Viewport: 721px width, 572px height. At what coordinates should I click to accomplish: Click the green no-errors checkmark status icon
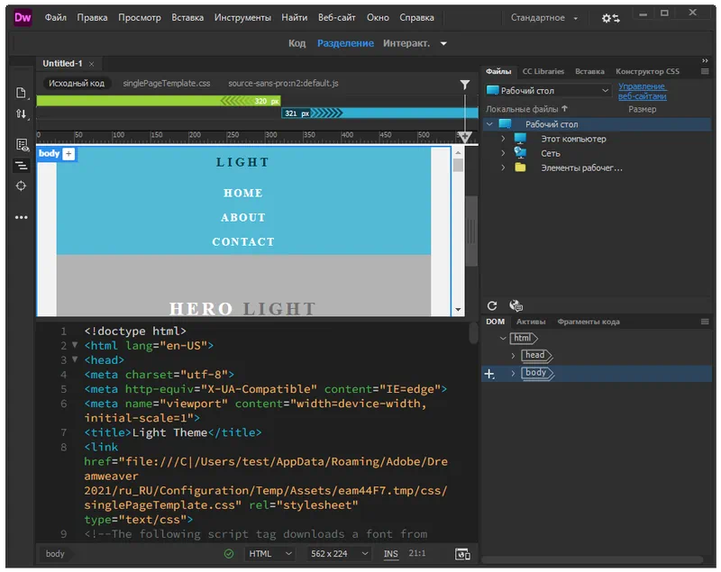(x=229, y=554)
